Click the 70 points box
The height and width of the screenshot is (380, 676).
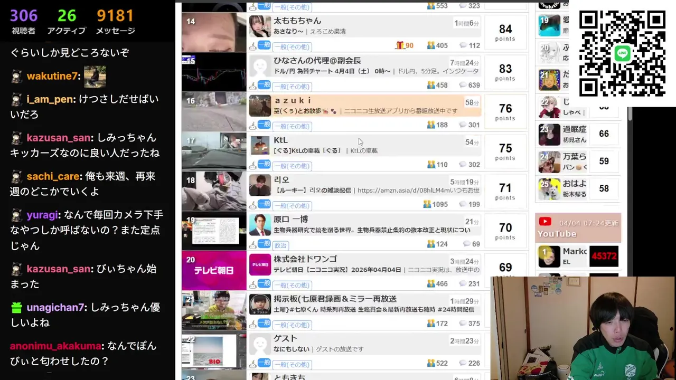tap(505, 231)
